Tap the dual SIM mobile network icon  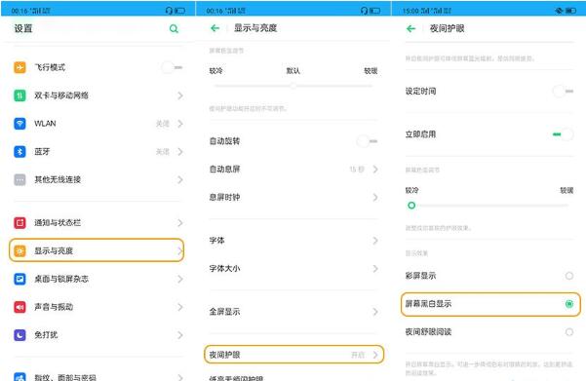[20, 95]
